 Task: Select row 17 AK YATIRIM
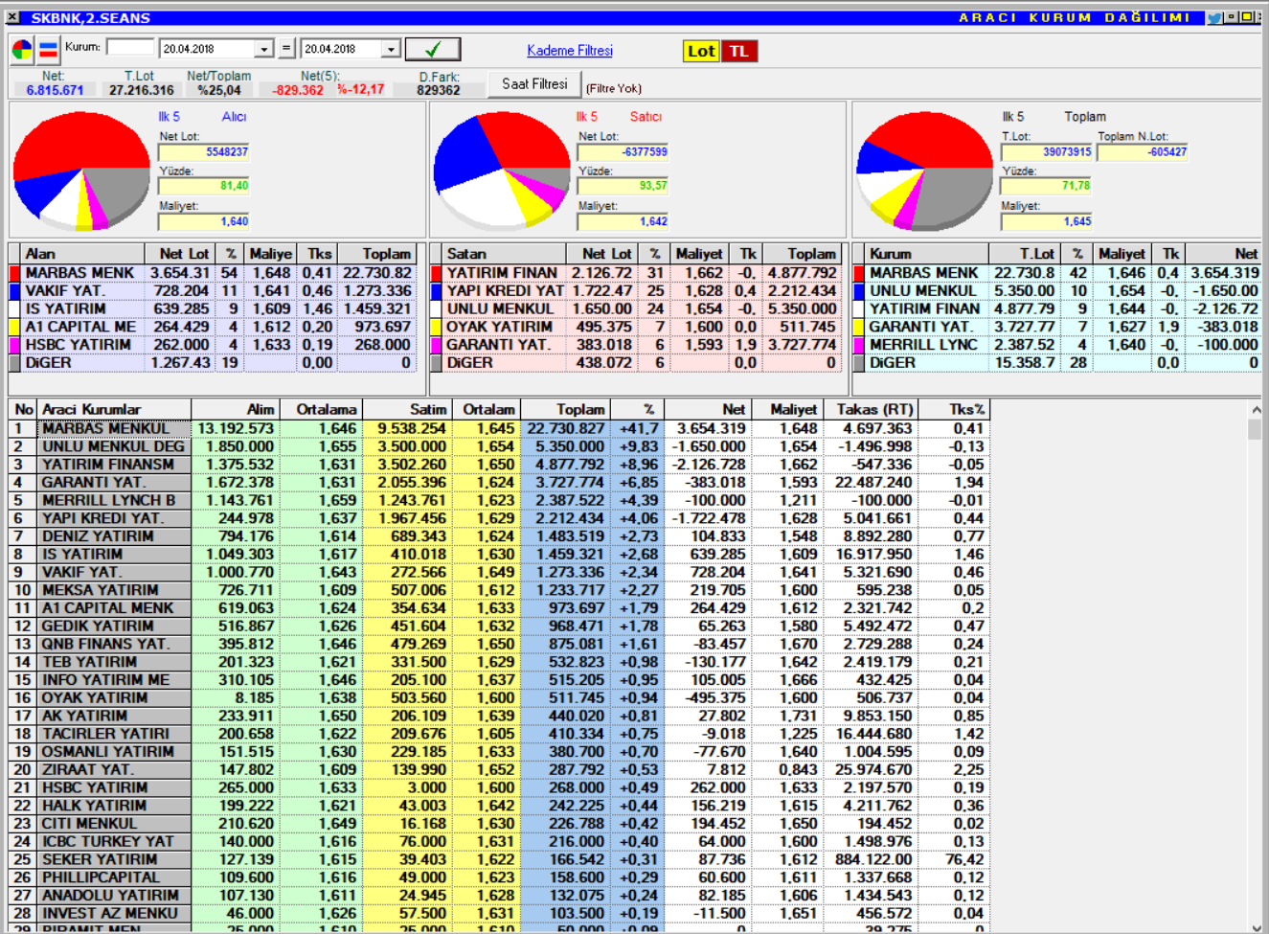pyautogui.click(x=499, y=716)
